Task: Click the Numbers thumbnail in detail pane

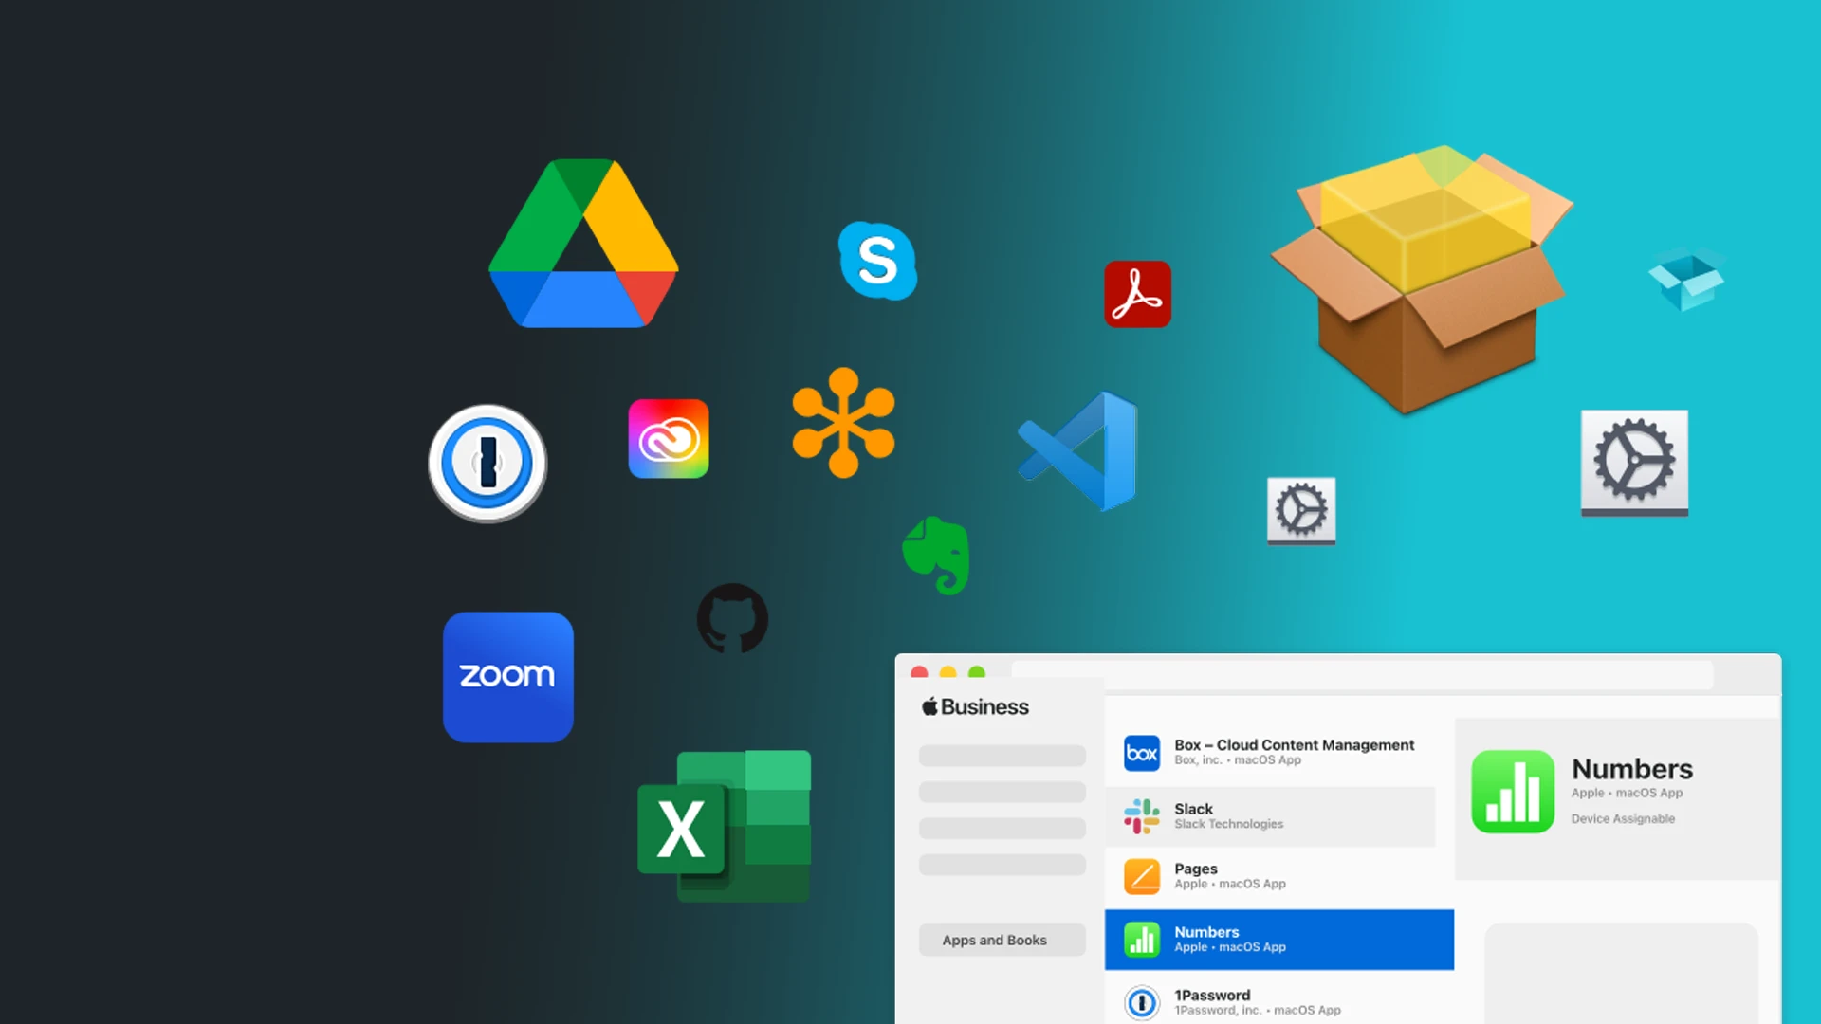Action: click(1513, 793)
